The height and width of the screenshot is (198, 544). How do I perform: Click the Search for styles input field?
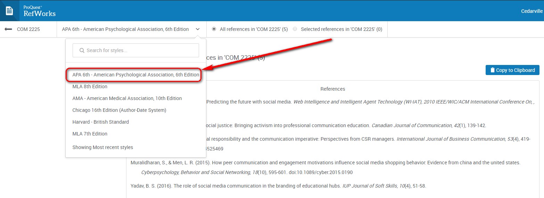pos(136,50)
